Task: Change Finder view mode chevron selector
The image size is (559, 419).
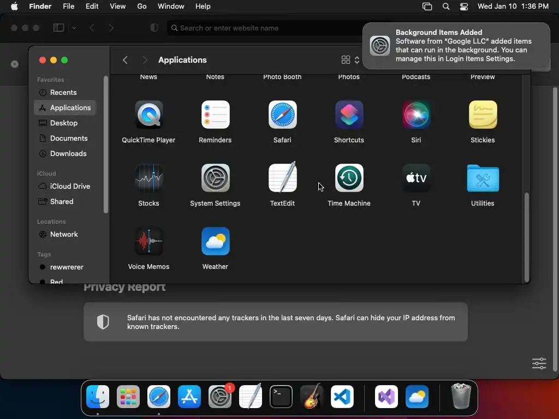Action: pyautogui.click(x=357, y=60)
